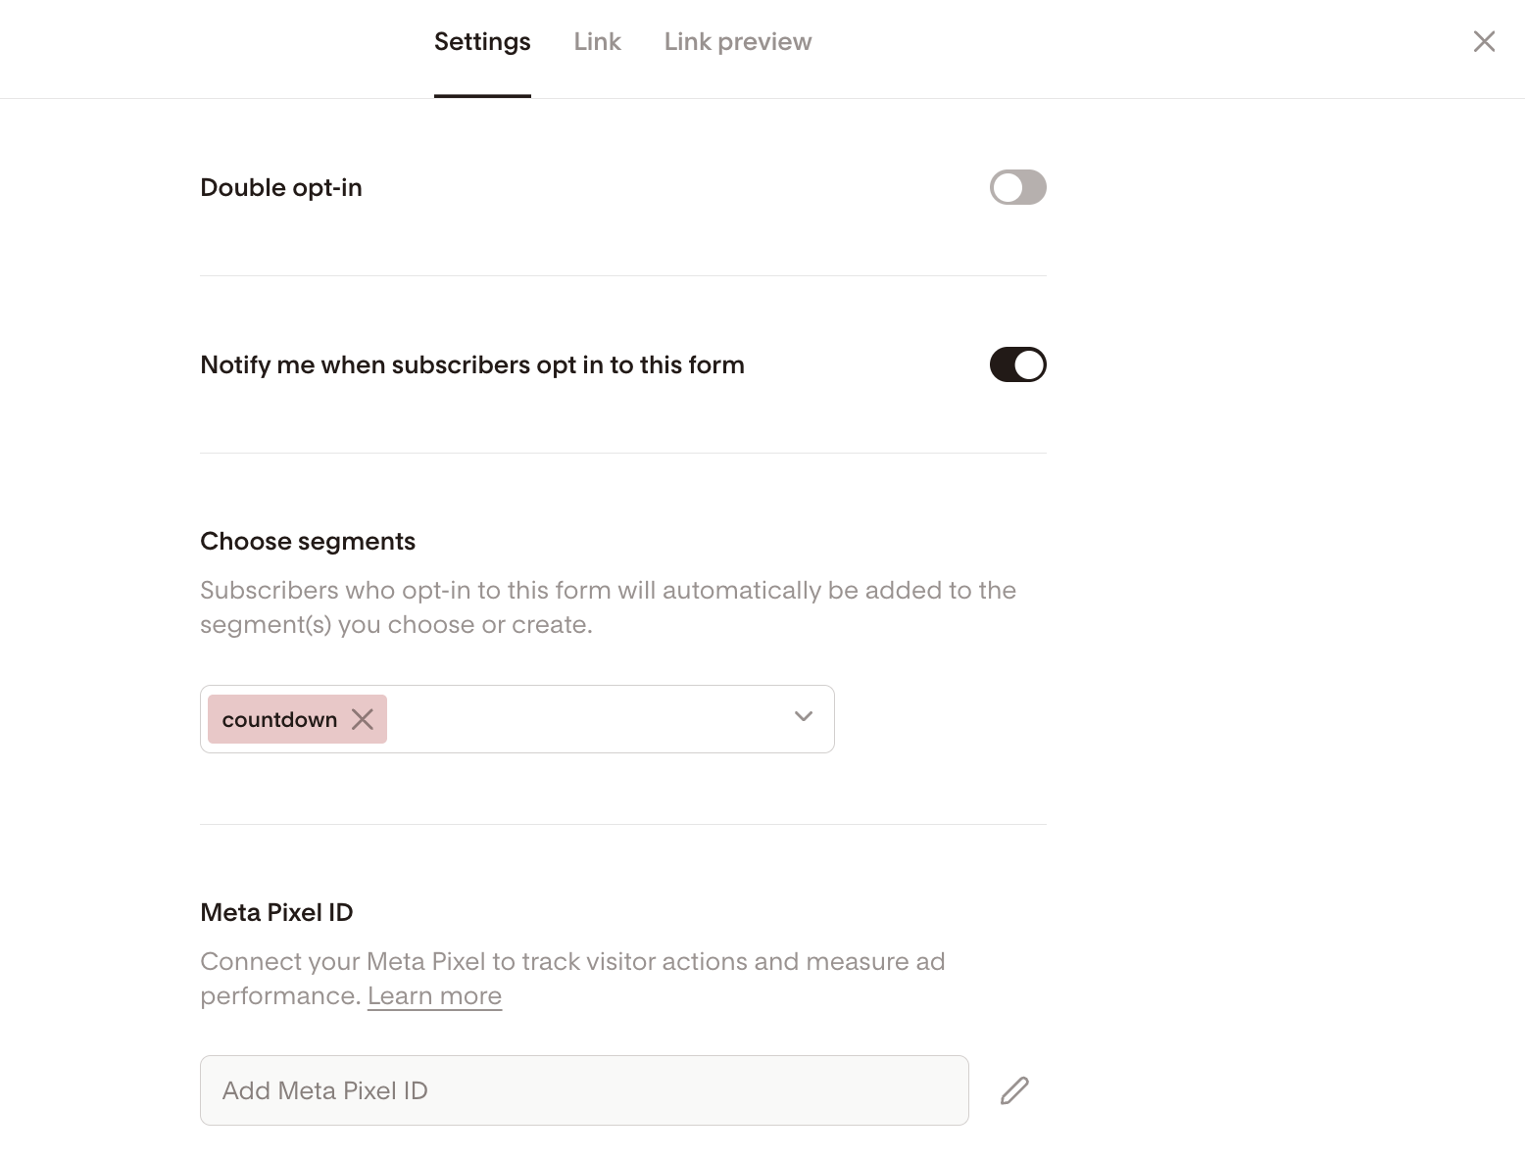Click the Double opt-in label
Viewport: 1525px width, 1158px height.
[281, 188]
